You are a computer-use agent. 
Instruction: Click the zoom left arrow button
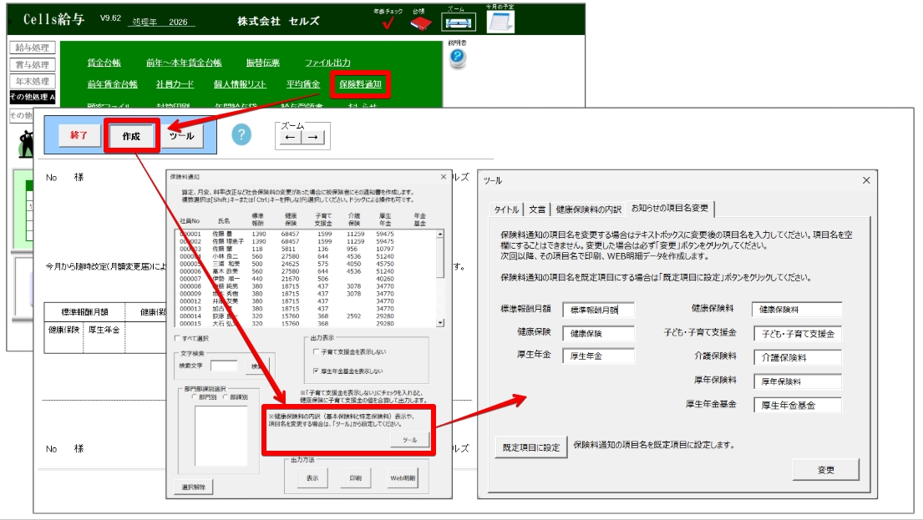[x=290, y=137]
